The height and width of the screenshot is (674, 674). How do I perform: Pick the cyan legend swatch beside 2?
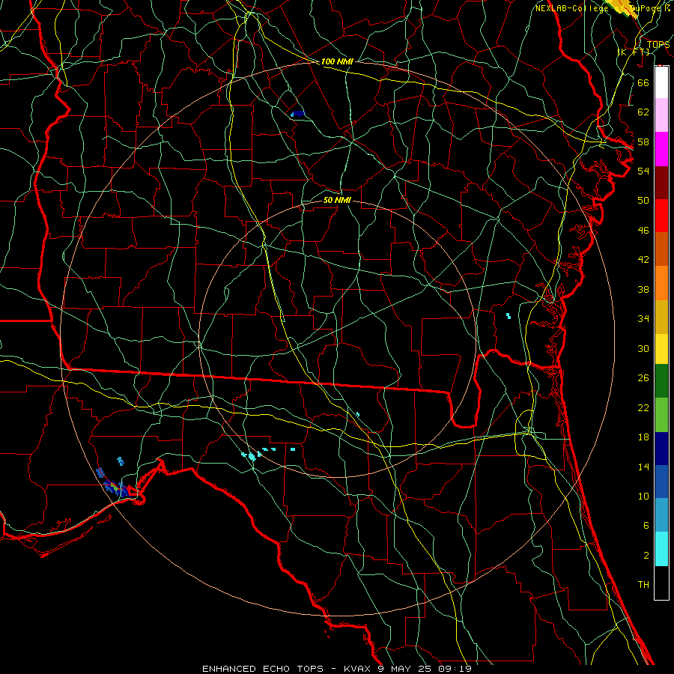click(661, 549)
